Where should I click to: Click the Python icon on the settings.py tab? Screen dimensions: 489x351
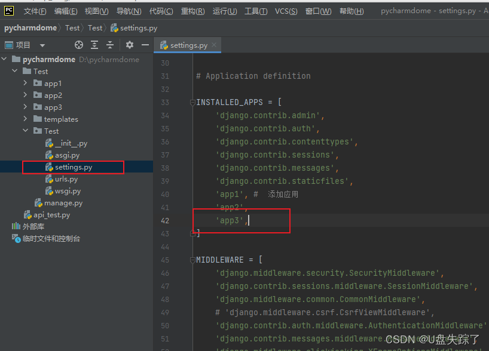click(x=163, y=44)
